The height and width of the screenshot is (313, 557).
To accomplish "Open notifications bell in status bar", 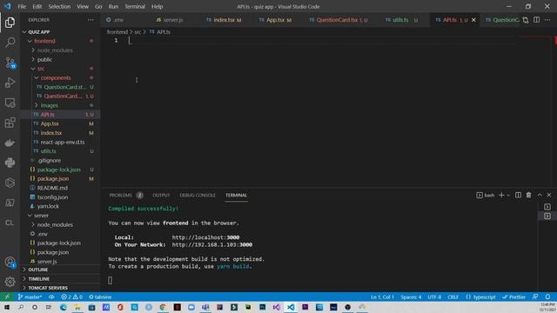I will click(x=547, y=297).
